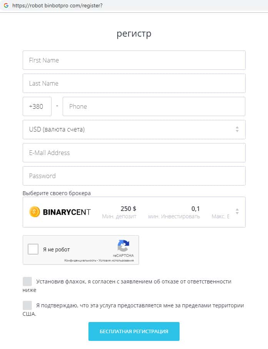Tick the outside-USA confirmation checkbox
The height and width of the screenshot is (349, 268).
pyautogui.click(x=27, y=305)
